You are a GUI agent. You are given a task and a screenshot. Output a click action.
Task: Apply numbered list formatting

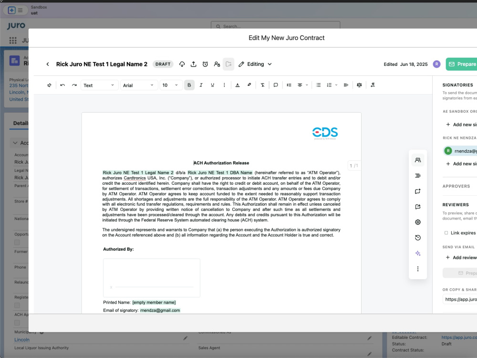329,85
